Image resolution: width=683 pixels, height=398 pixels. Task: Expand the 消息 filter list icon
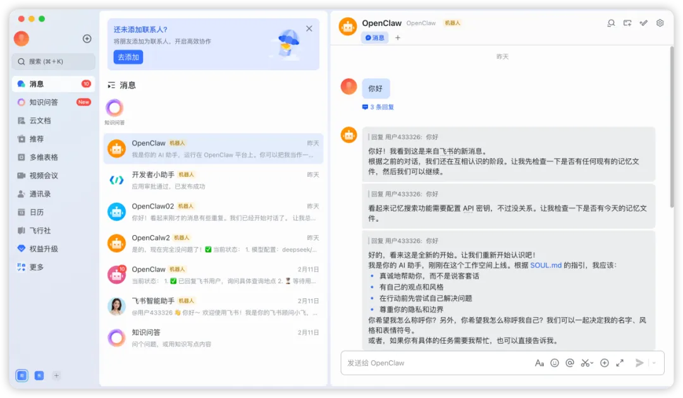(x=111, y=84)
